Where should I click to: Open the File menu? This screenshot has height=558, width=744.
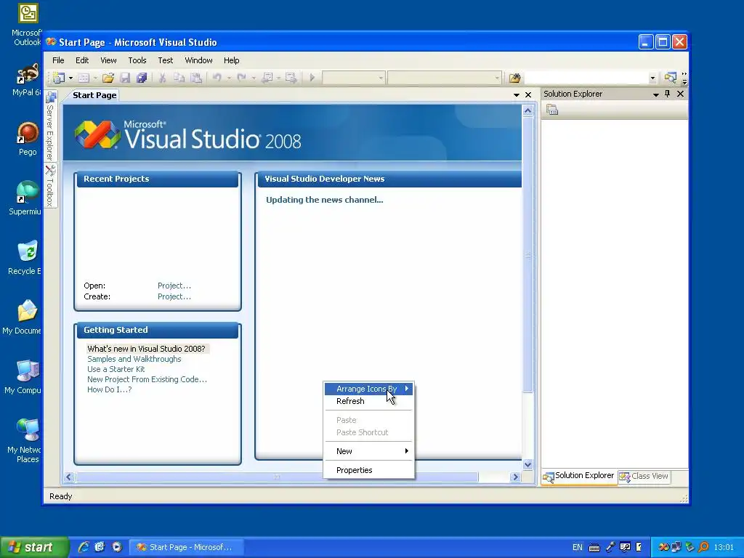(58, 60)
